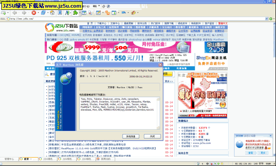Click the copy pages icon in toolbar
276x166 pixels.
coord(90,13)
